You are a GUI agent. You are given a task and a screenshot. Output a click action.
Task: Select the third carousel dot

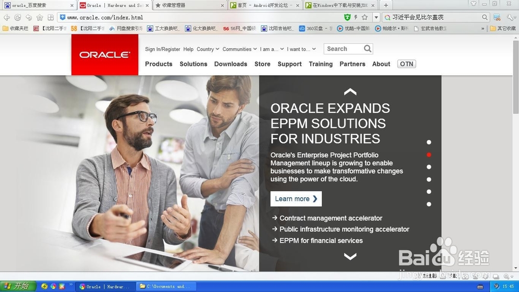429,167
